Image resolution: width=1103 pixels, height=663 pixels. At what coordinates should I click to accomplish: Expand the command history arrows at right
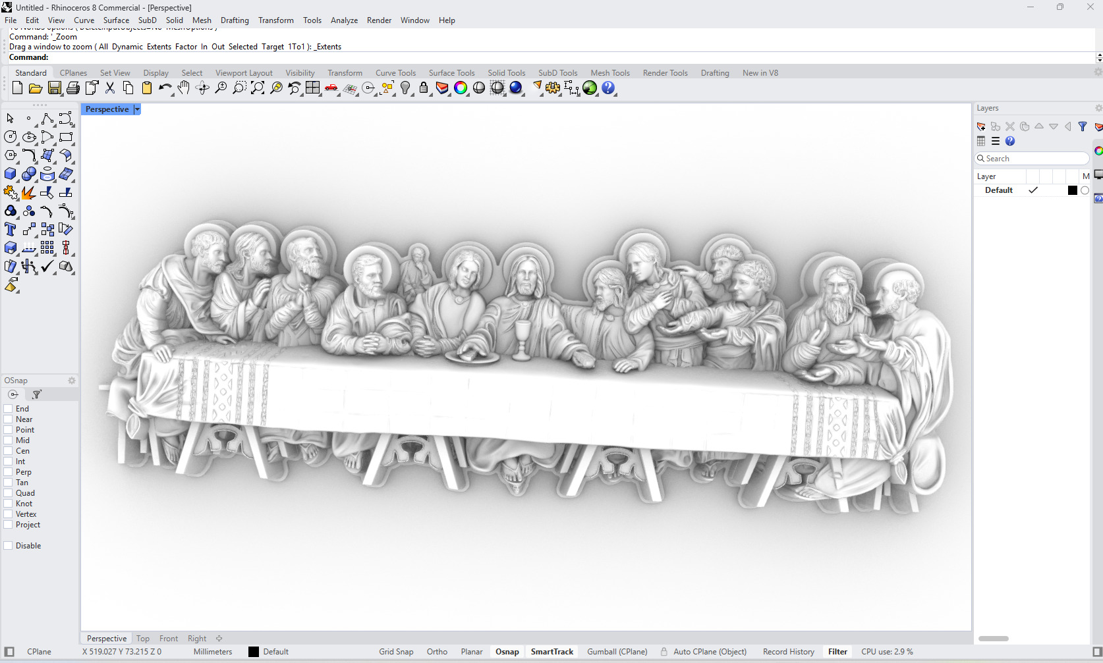click(x=1099, y=58)
